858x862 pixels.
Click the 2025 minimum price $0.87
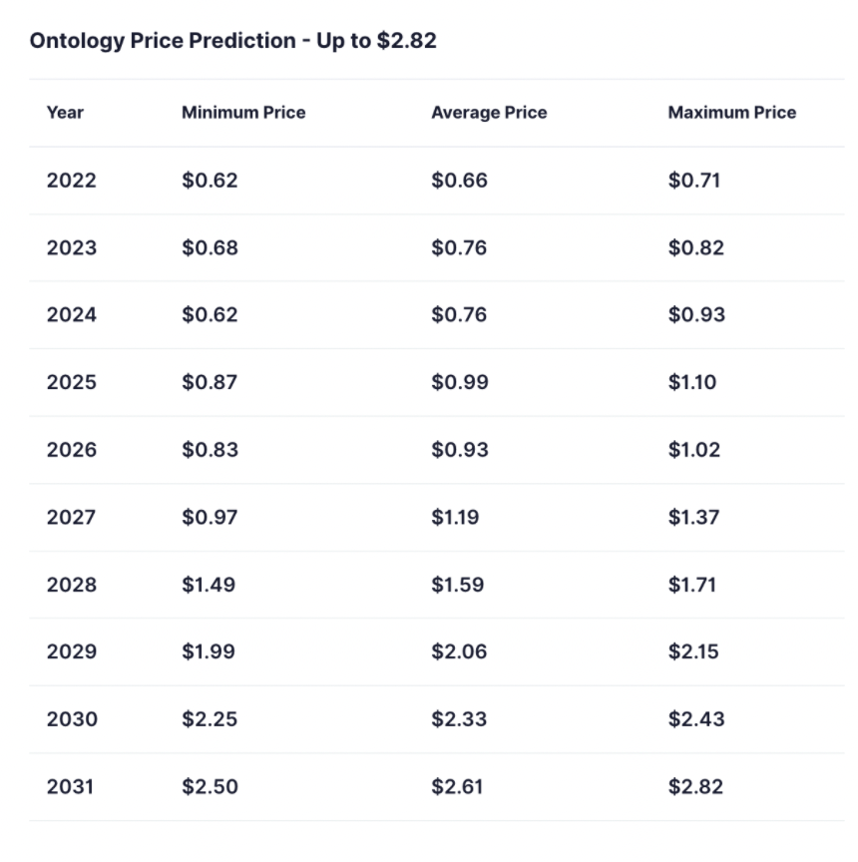click(210, 382)
